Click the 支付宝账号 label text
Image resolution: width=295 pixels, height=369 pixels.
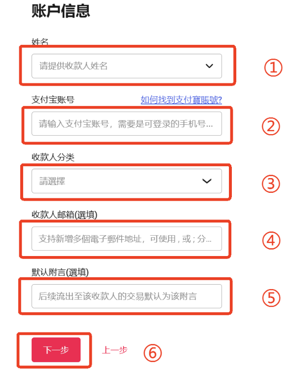click(53, 100)
